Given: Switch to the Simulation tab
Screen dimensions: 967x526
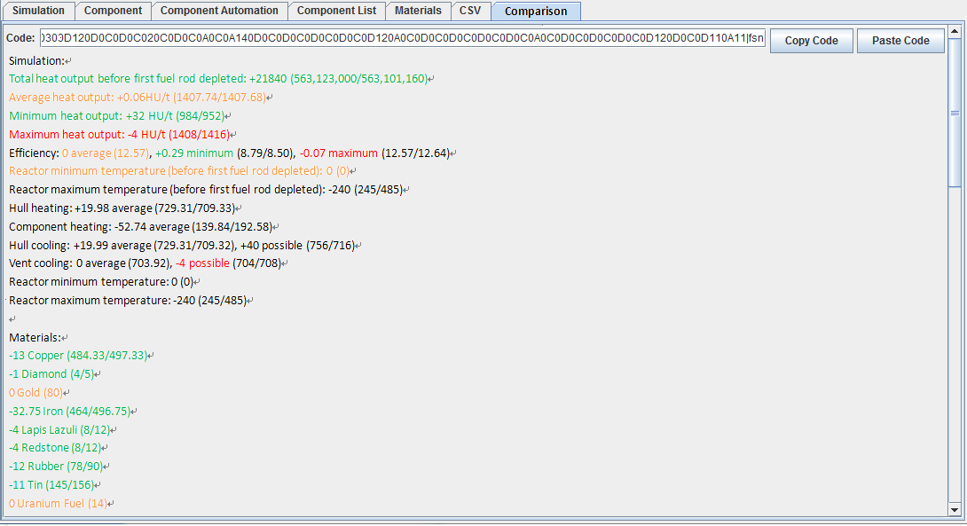Looking at the screenshot, I should click(x=39, y=12).
